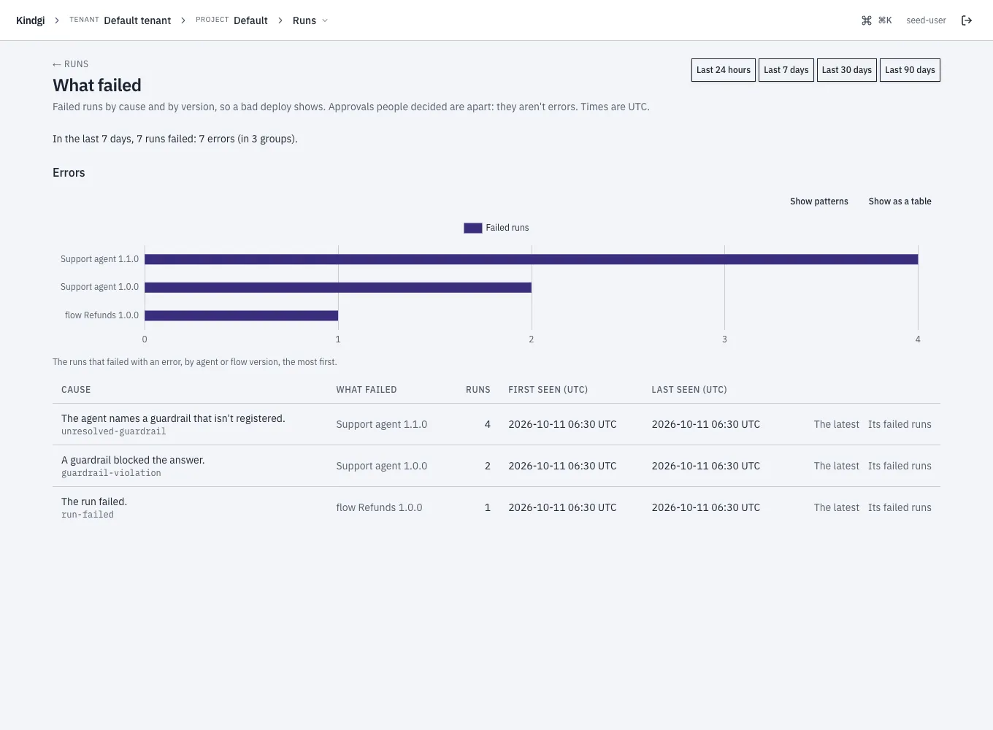
Task: Toggle the Failed runs legend swatch
Action: [472, 228]
